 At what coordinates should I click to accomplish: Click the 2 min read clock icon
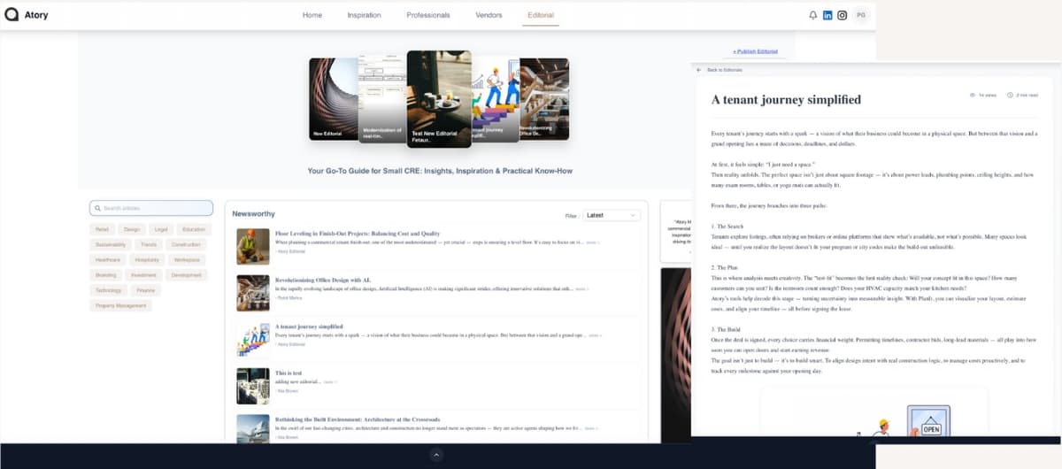pyautogui.click(x=1010, y=94)
